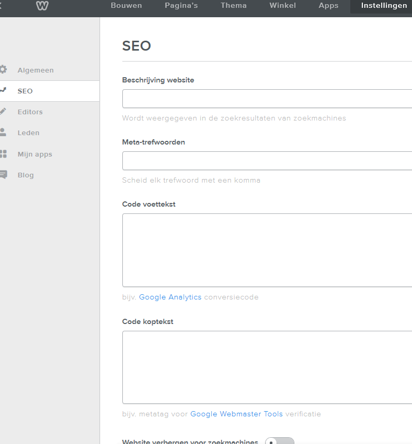Image resolution: width=412 pixels, height=444 pixels.
Task: Open Editors via the pencil icon
Action: click(x=3, y=111)
